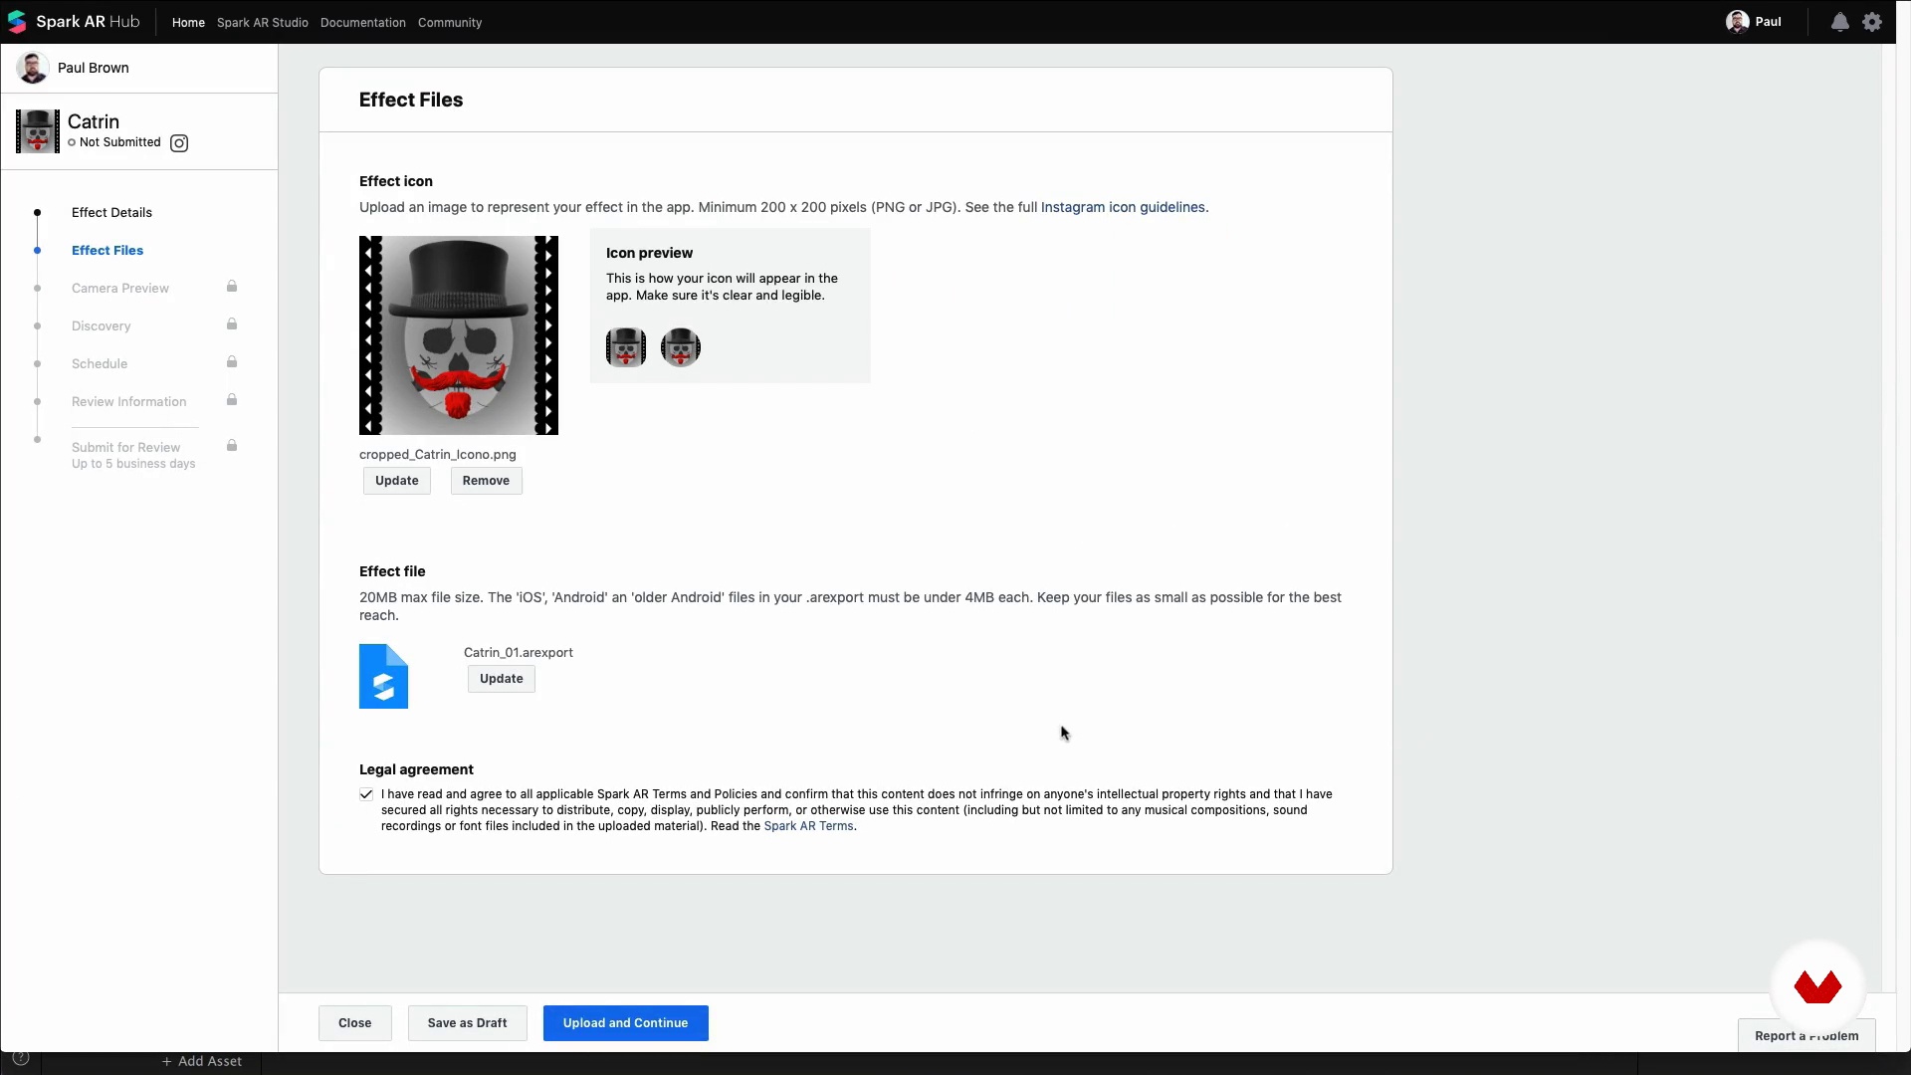Select the Discovery step

(x=102, y=325)
